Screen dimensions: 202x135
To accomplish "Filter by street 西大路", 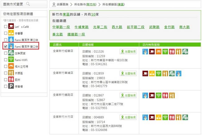I will tap(117, 27).
